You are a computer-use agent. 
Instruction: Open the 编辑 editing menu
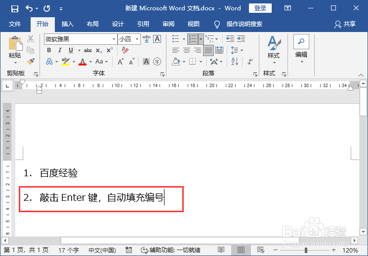[x=301, y=49]
